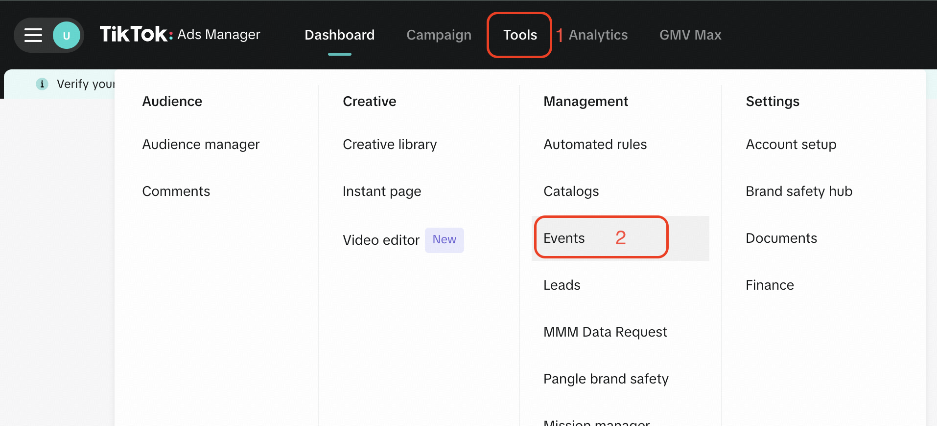Select Audience manager

[201, 145]
